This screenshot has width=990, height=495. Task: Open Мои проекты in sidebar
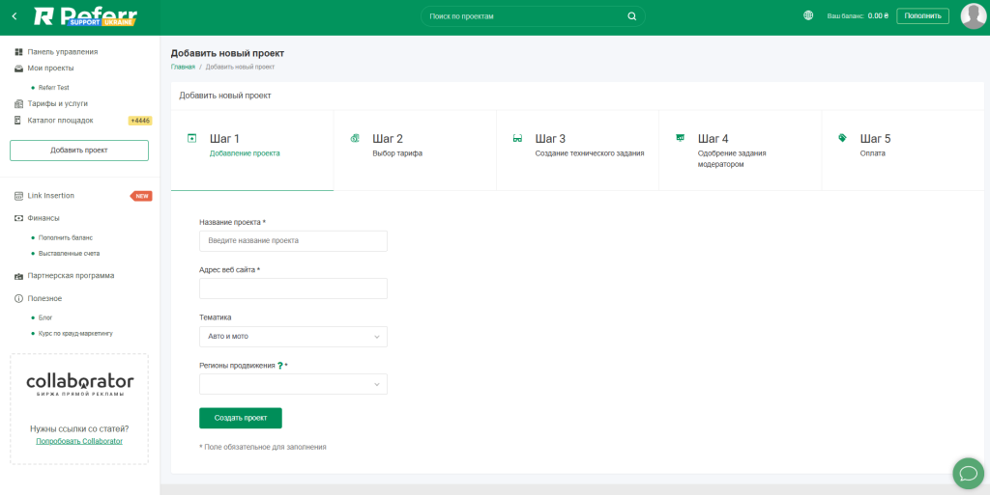(50, 69)
